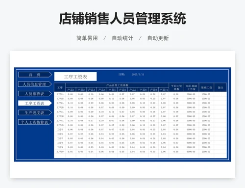Screen dimensions: 245x188
Task: Click the 简单易用 subtitle text
Action: click(87, 38)
